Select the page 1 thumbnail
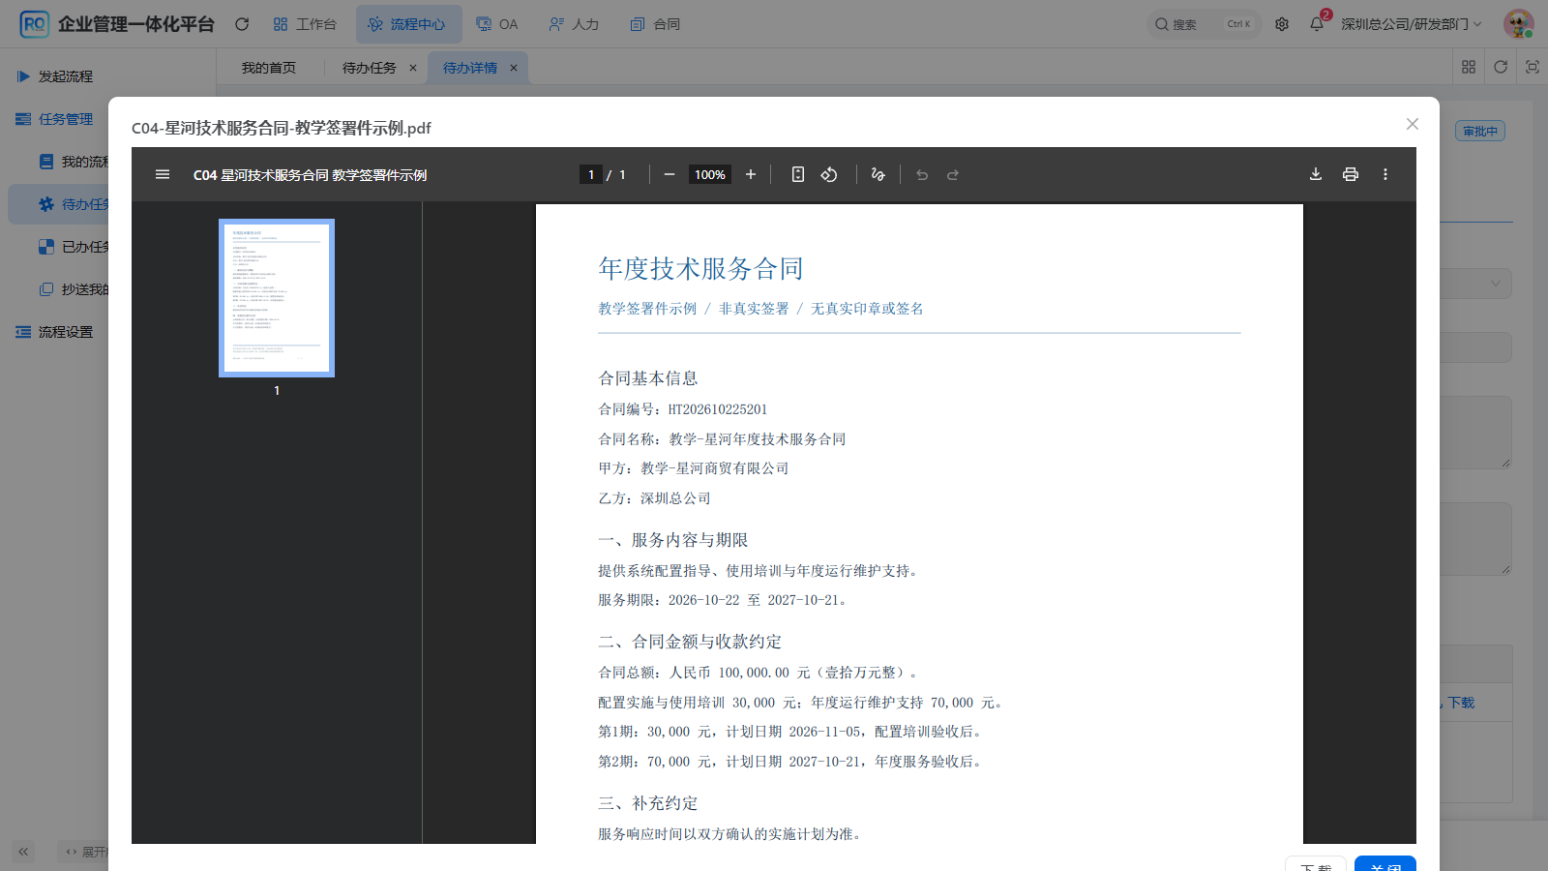 click(x=277, y=298)
